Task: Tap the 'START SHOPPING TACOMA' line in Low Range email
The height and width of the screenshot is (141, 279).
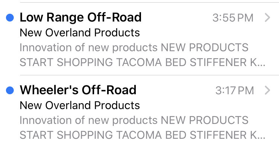Action: (x=91, y=62)
